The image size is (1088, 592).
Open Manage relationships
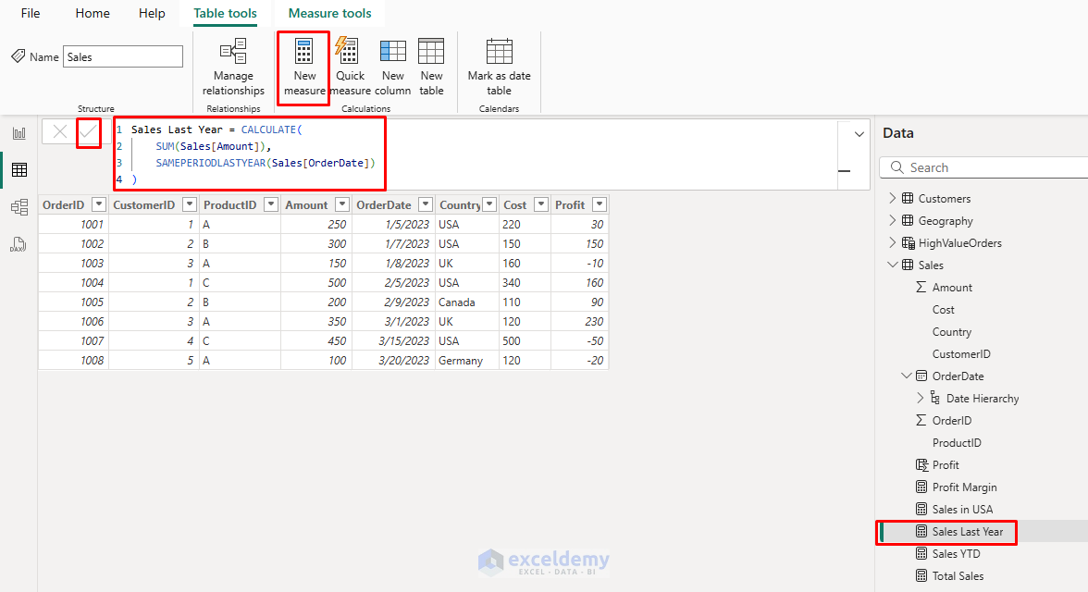tap(233, 68)
